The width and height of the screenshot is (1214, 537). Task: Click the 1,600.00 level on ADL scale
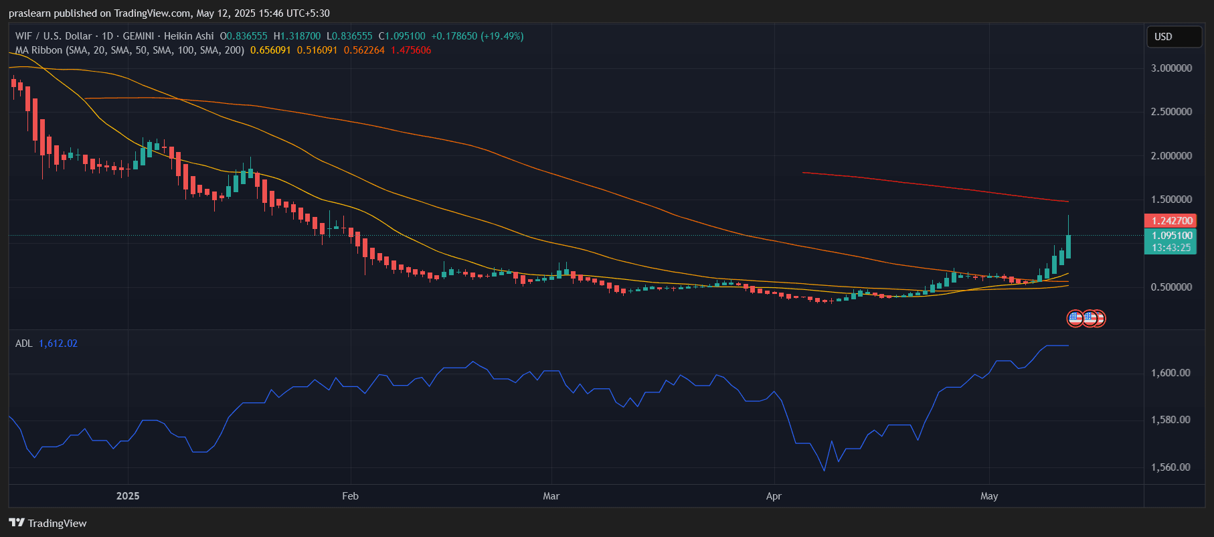[1170, 373]
